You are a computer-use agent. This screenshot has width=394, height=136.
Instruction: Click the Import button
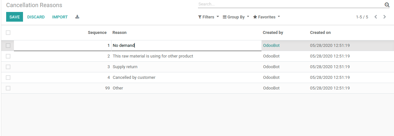point(60,17)
